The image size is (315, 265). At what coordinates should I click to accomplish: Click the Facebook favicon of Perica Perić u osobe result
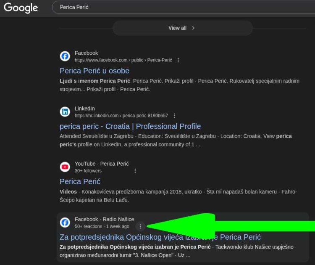pyautogui.click(x=65, y=56)
